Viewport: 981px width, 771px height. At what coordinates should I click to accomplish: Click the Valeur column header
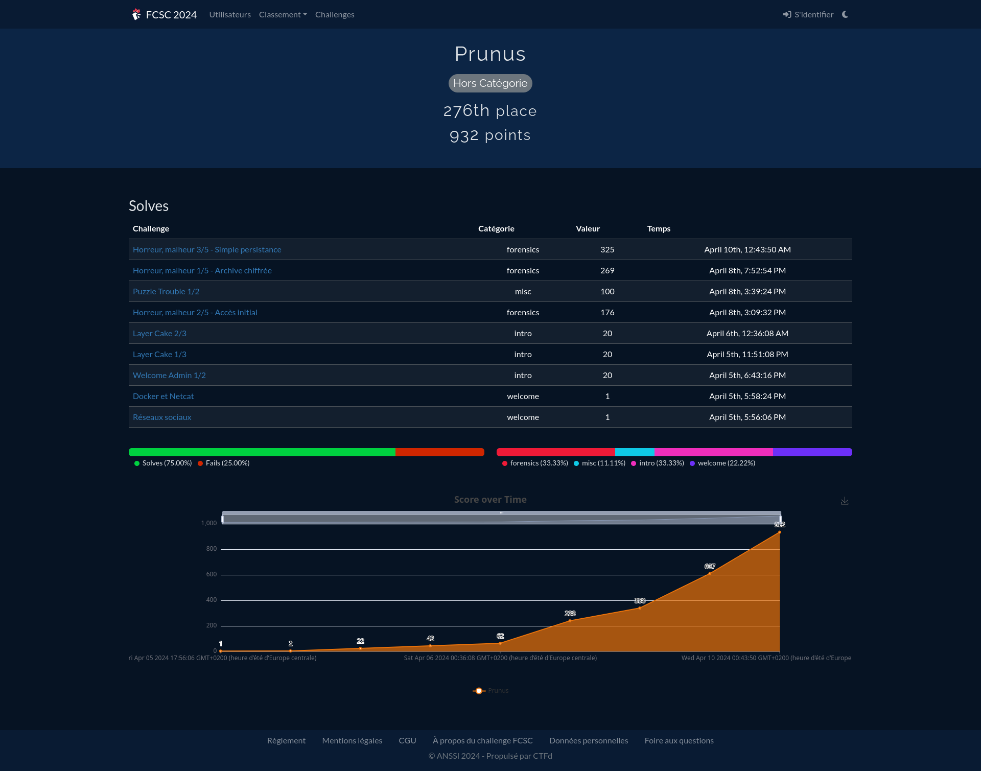[x=588, y=228]
